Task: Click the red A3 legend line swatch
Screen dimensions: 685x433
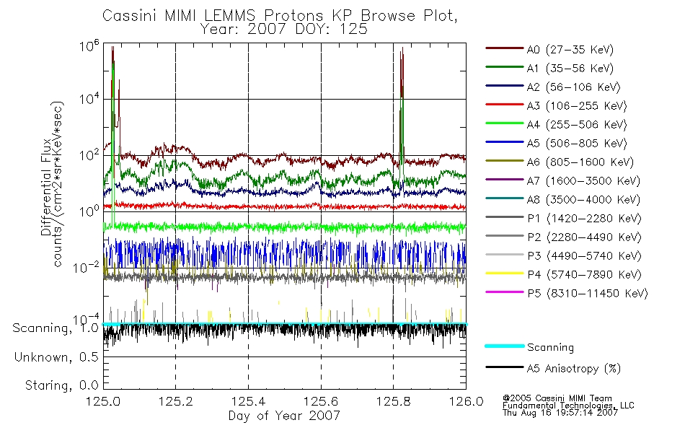Action: [504, 105]
